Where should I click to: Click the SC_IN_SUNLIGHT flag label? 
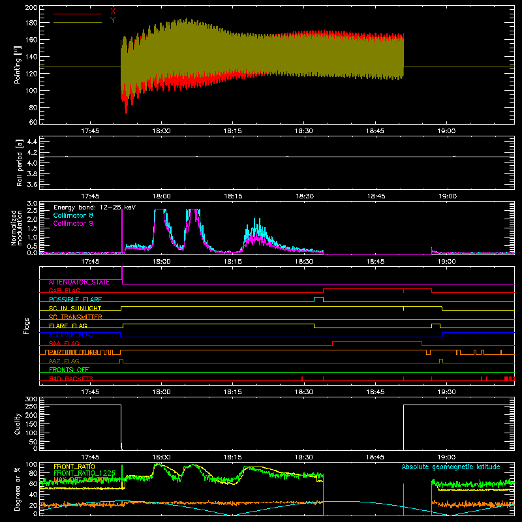click(75, 308)
